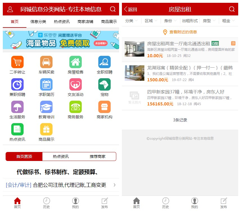This screenshot has height=212, width=241.
Task: Tap 历史 clock icon in right bottom bar
Action: click(x=165, y=201)
